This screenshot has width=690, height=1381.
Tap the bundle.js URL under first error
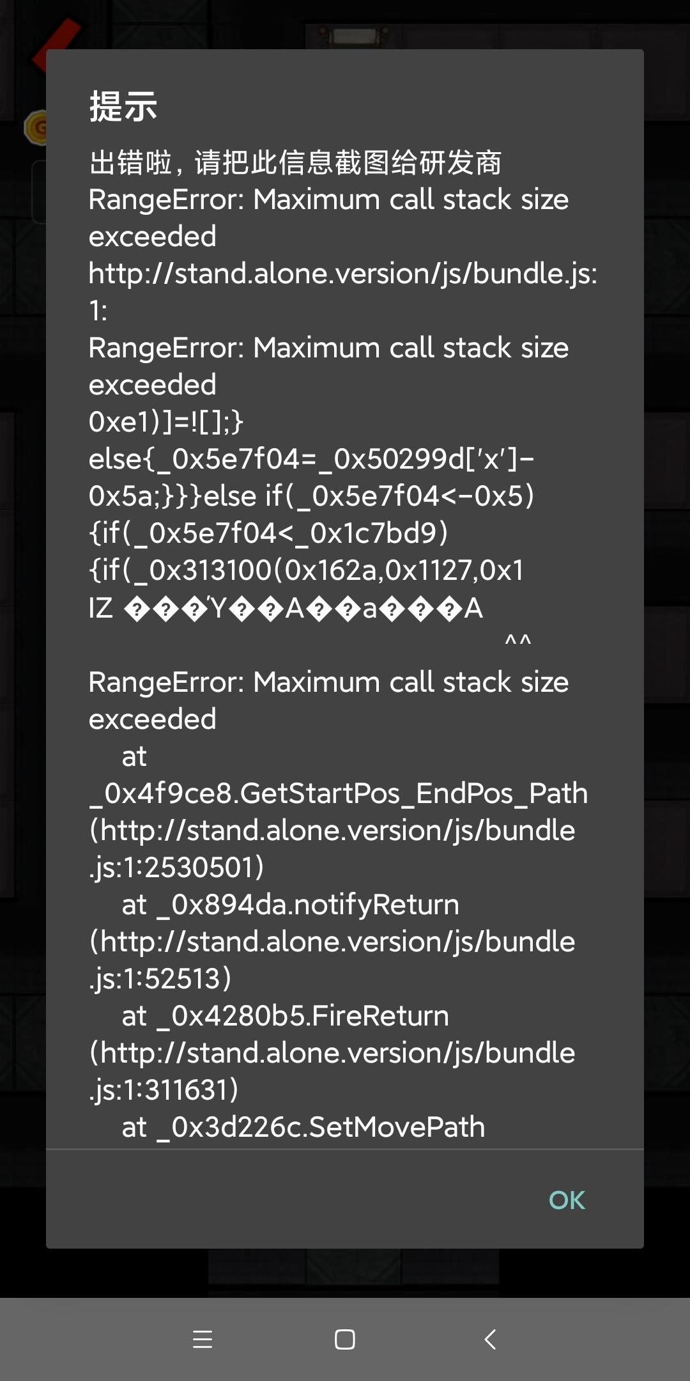342,274
